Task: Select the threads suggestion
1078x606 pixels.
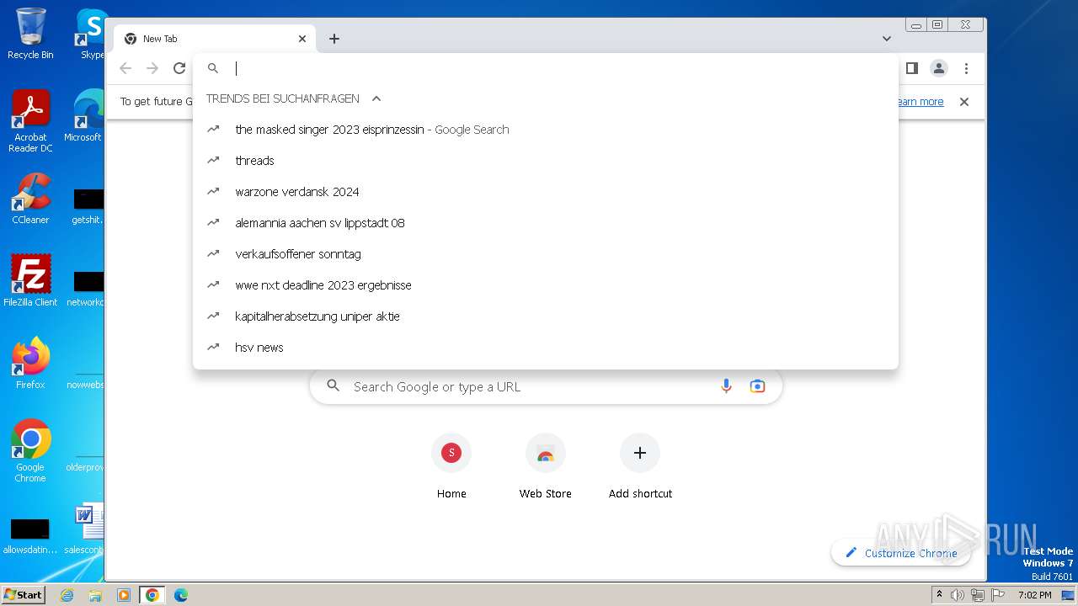Action: (x=546, y=161)
